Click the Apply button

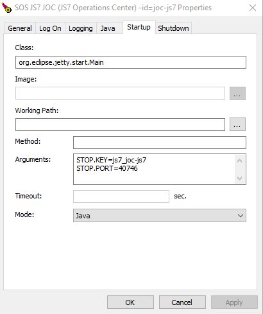coord(234,302)
